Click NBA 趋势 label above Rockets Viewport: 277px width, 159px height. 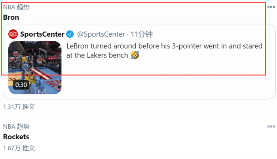16,127
